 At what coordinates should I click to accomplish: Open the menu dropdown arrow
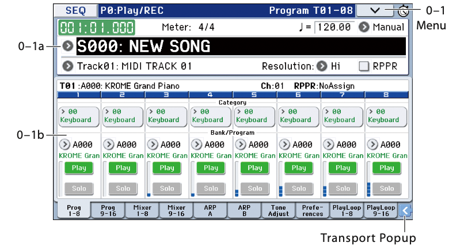coord(375,11)
